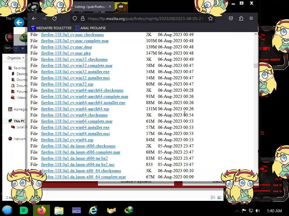Open firefox-118.0a1.cy.win64.checksums link

[74, 115]
